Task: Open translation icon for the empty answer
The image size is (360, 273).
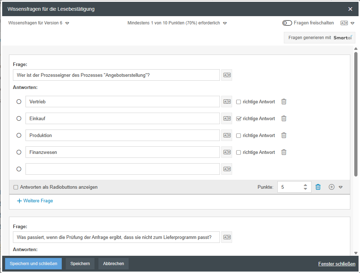Action: 227,169
